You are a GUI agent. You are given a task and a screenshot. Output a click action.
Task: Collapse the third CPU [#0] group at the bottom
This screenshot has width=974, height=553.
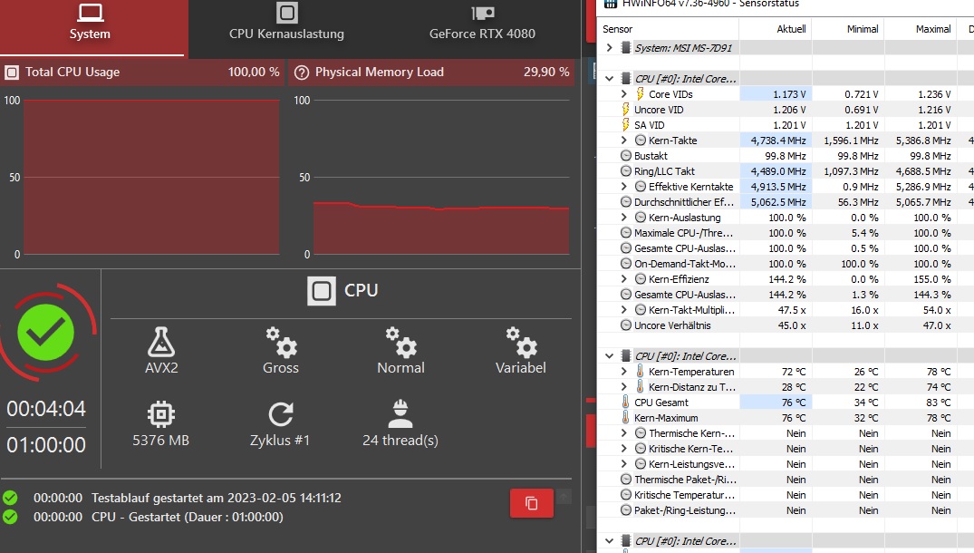(610, 540)
